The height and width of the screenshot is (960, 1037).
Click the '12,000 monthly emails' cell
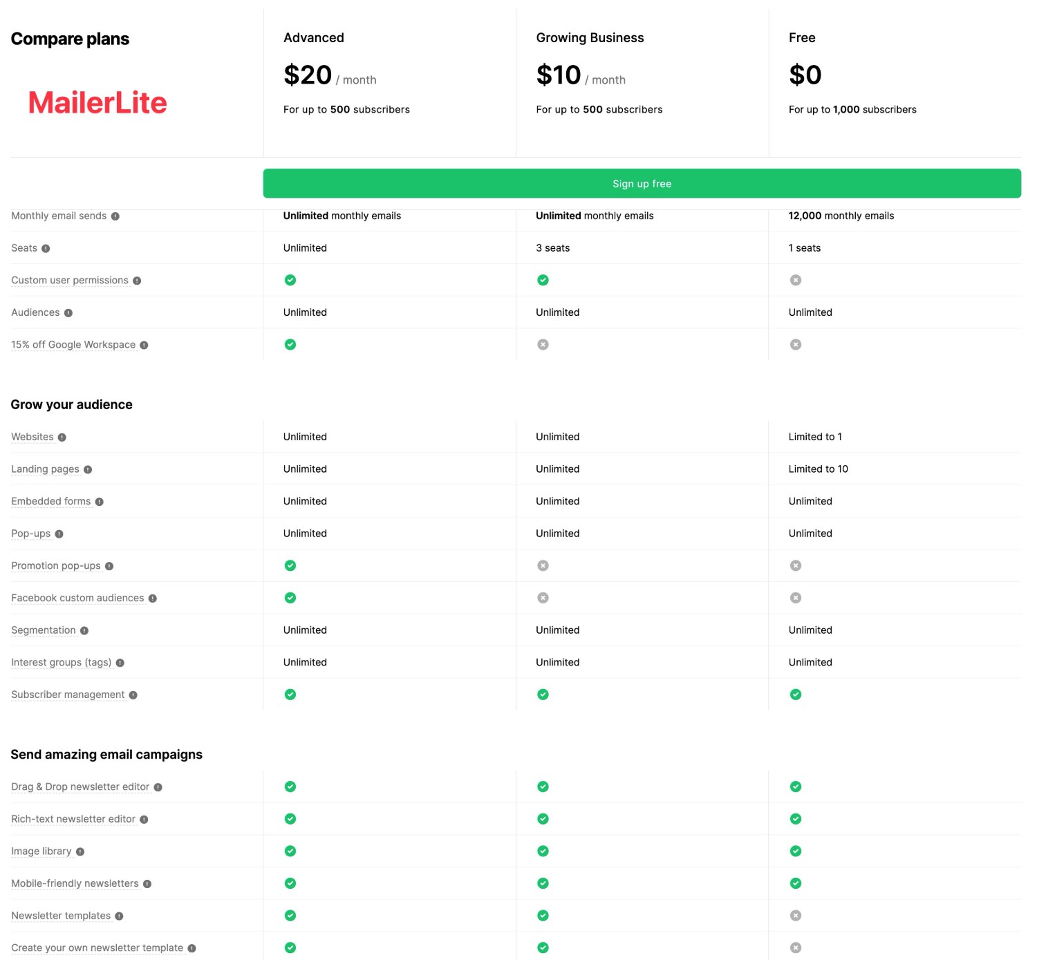tap(841, 216)
